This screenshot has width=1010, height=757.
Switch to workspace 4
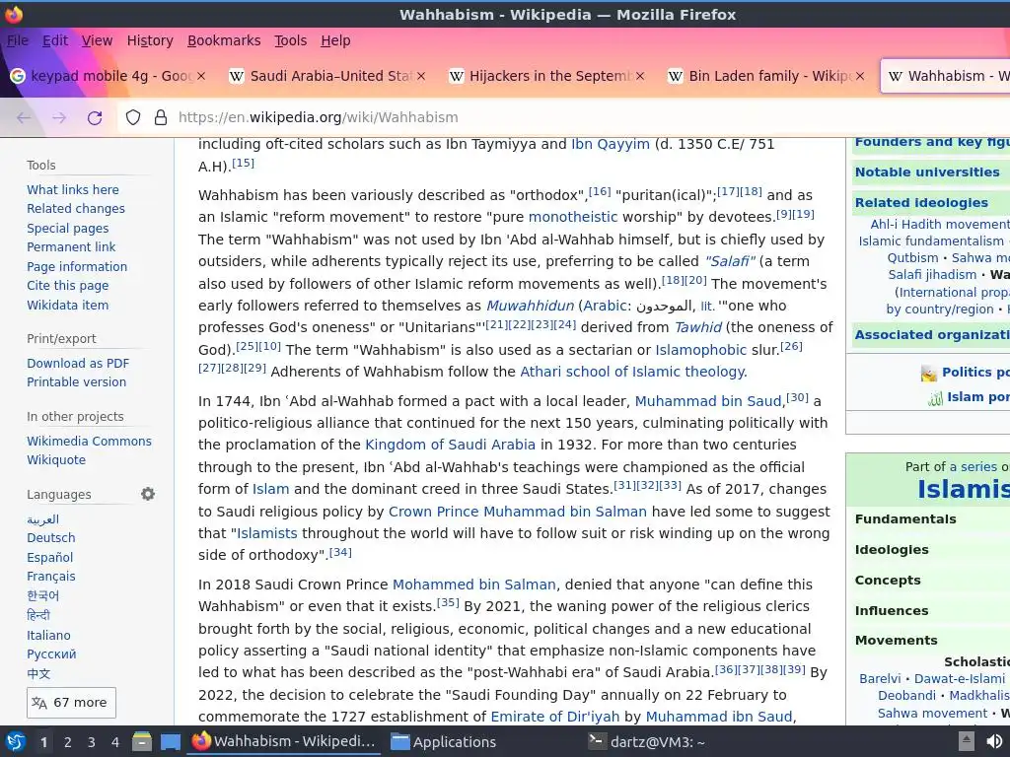(115, 742)
